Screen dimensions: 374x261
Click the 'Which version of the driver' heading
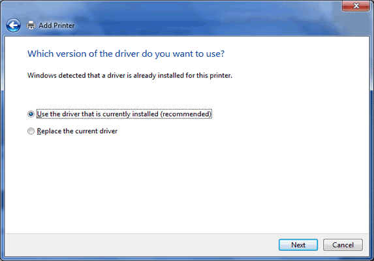pos(126,54)
